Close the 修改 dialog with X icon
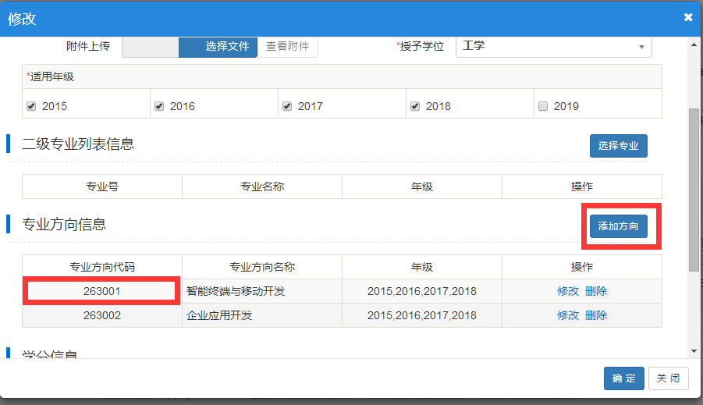 (x=687, y=17)
